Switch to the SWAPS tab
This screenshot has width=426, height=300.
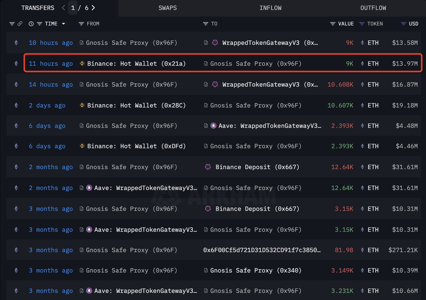coord(167,8)
